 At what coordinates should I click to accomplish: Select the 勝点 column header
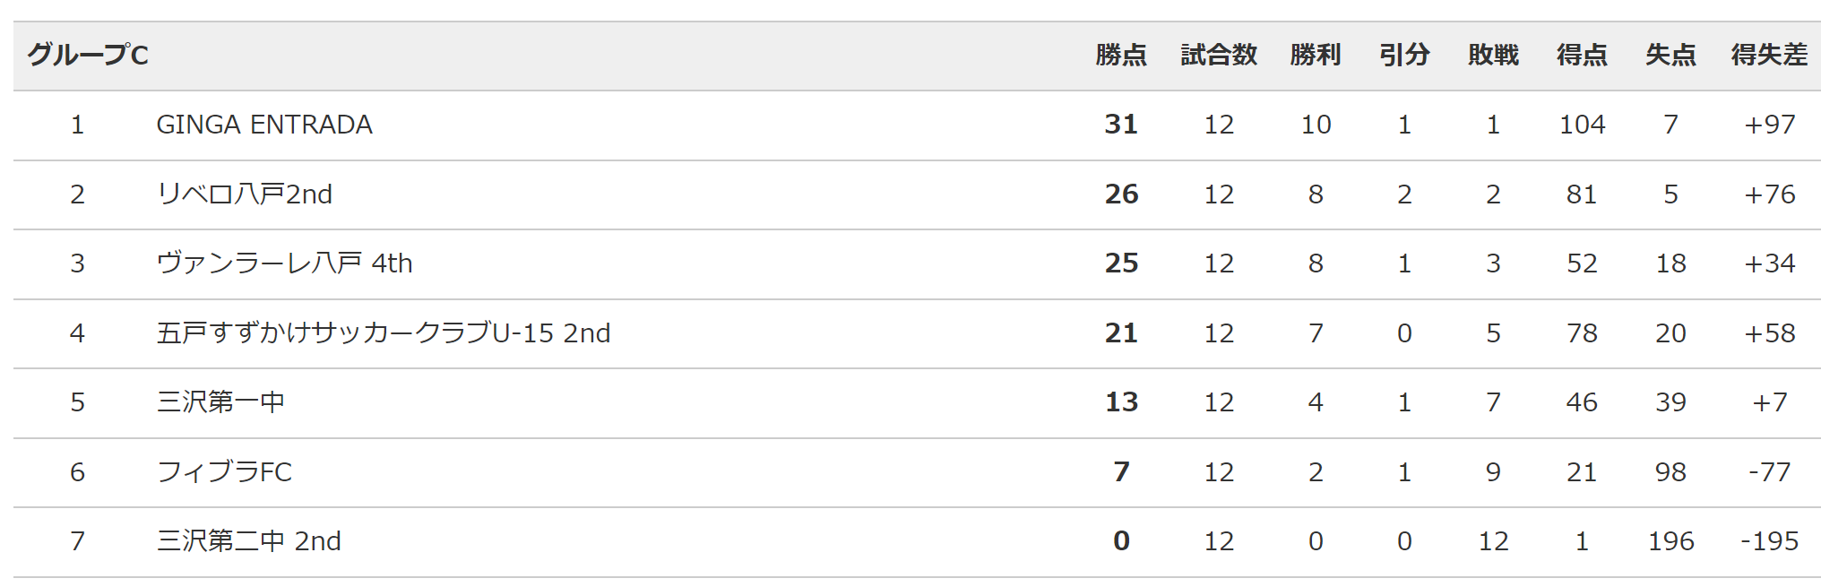point(1121,56)
